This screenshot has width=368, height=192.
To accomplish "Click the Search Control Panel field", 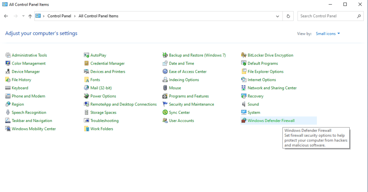I will (x=331, y=16).
